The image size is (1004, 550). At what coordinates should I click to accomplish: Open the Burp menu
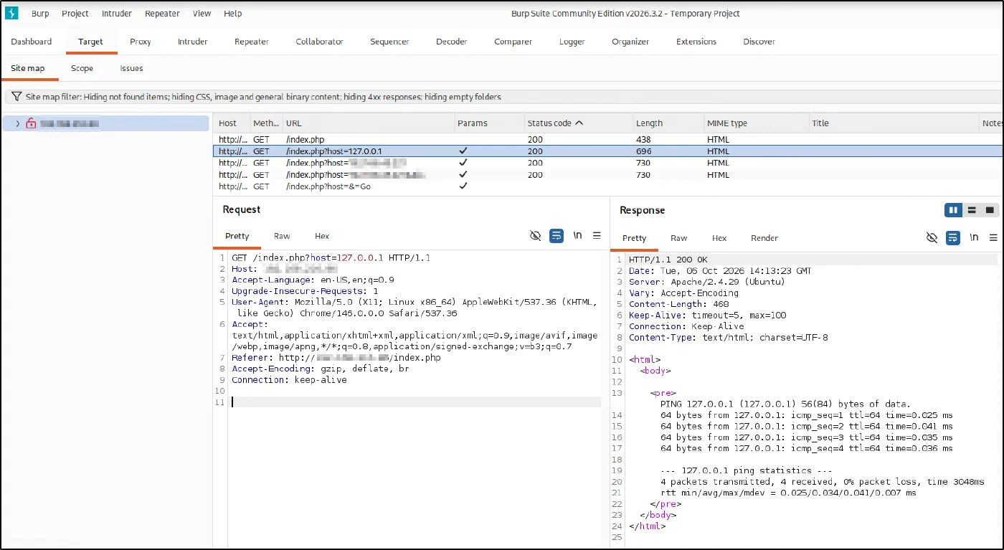click(40, 13)
